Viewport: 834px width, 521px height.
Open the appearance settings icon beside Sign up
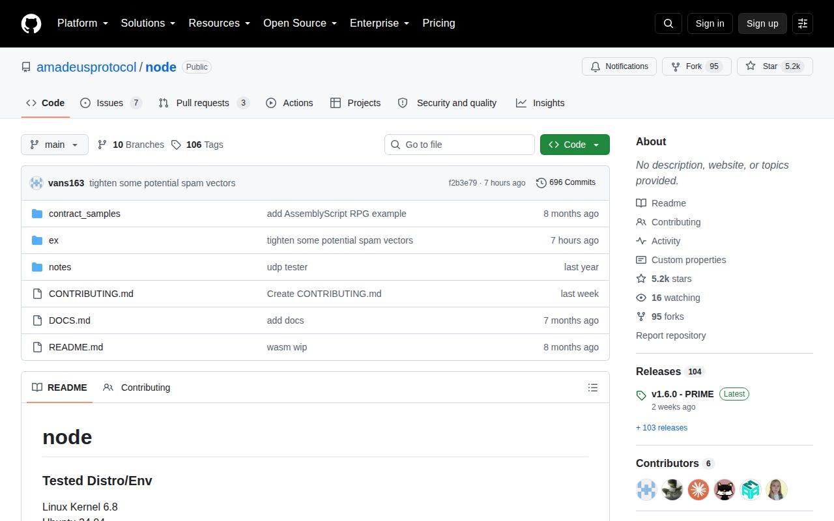tap(803, 23)
